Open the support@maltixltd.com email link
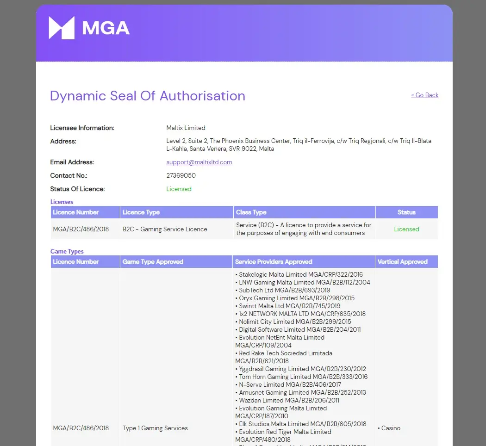This screenshot has height=446, width=486. [199, 162]
